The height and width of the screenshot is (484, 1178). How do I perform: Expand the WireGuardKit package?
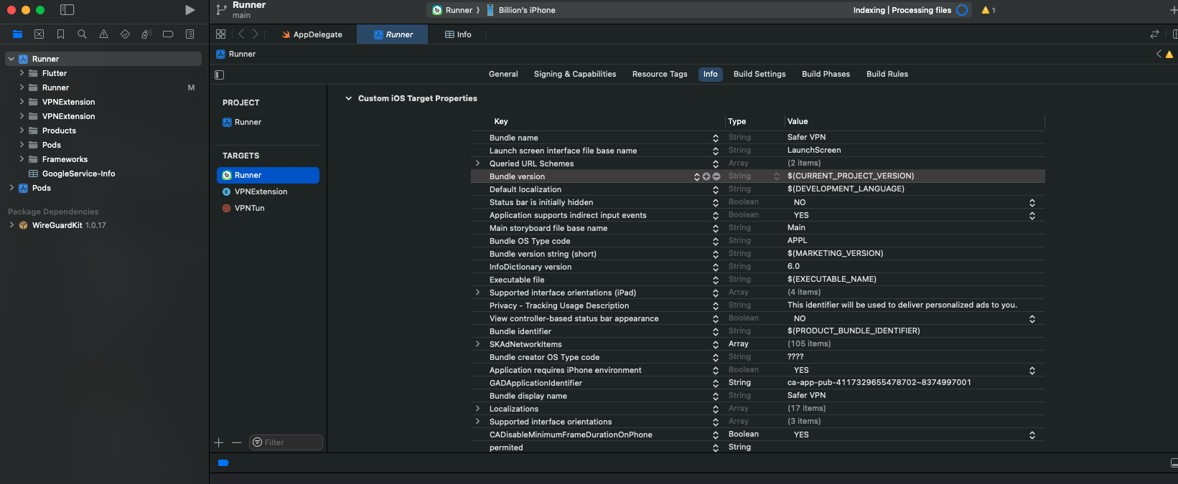(x=11, y=225)
